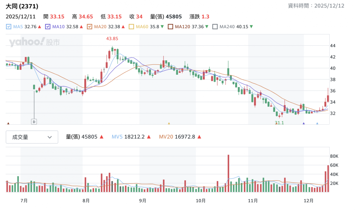Click the purple triangle marker near December
This screenshot has height=211, width=355.
tap(303, 123)
